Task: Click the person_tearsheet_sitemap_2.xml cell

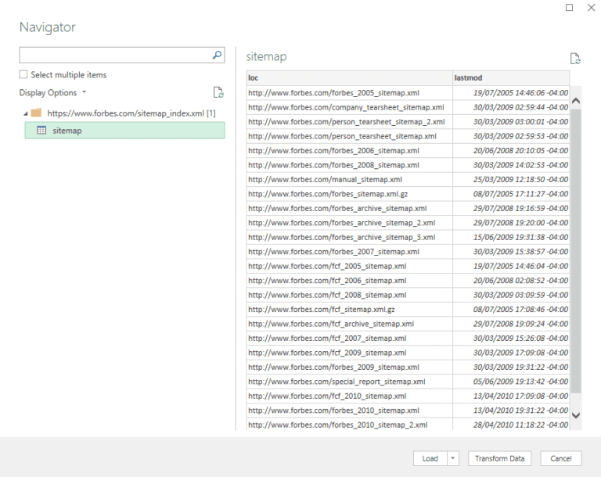Action: click(x=349, y=122)
